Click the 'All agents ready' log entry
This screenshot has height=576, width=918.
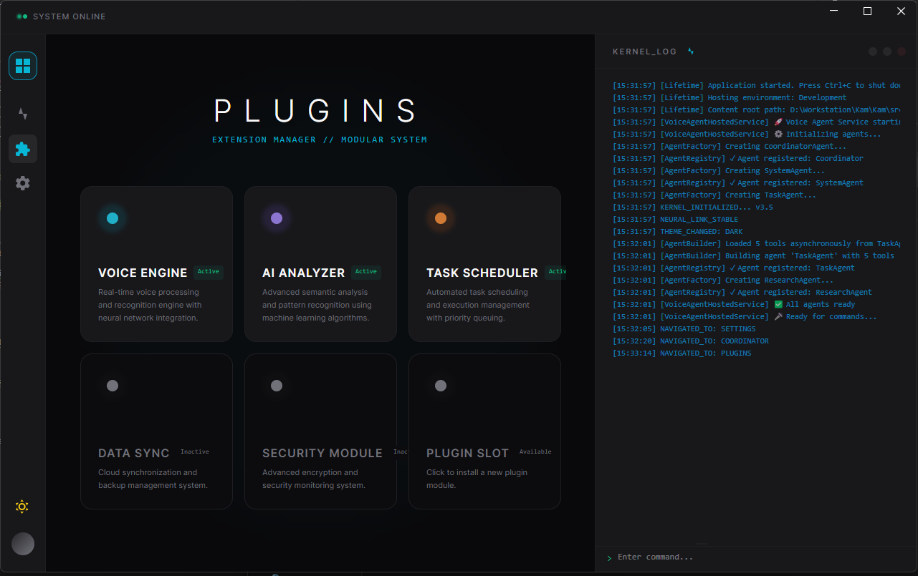[734, 305]
